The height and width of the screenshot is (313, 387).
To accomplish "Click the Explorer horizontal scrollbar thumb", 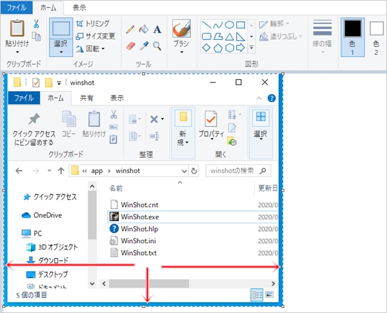I will click(x=149, y=283).
